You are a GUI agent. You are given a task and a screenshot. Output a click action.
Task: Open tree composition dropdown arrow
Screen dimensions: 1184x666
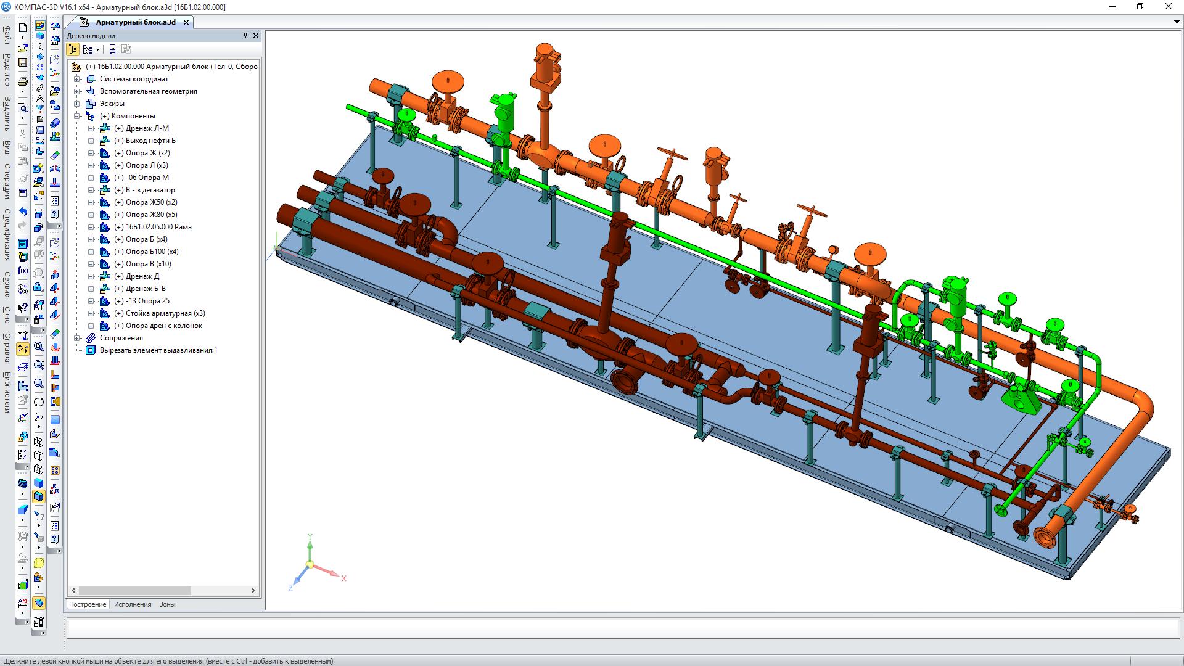(x=97, y=50)
